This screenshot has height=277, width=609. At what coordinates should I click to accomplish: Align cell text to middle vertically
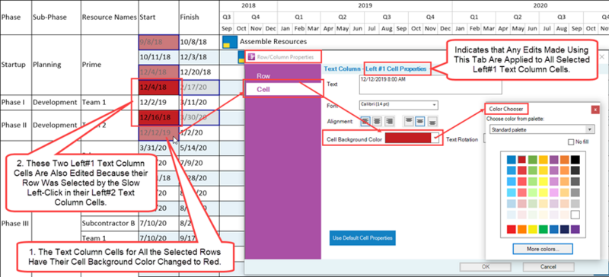[420, 122]
